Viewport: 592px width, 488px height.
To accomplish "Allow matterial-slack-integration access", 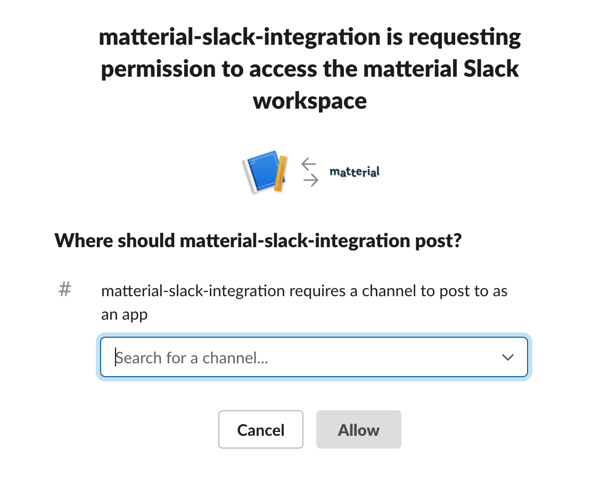I will 359,429.
